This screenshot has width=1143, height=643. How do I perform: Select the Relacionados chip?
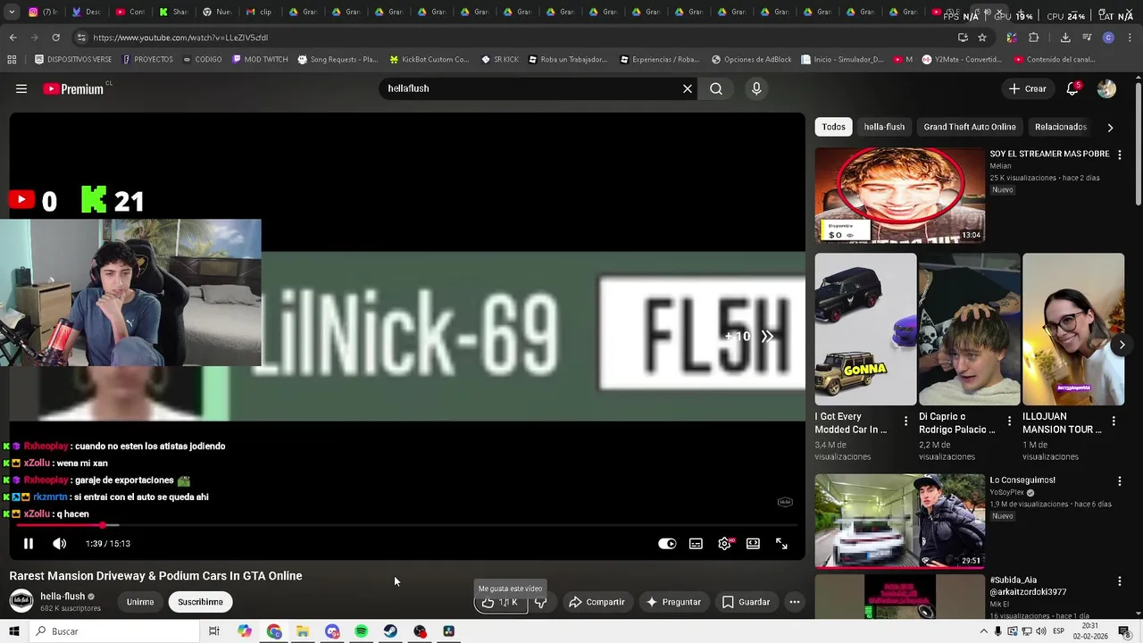tap(1061, 127)
